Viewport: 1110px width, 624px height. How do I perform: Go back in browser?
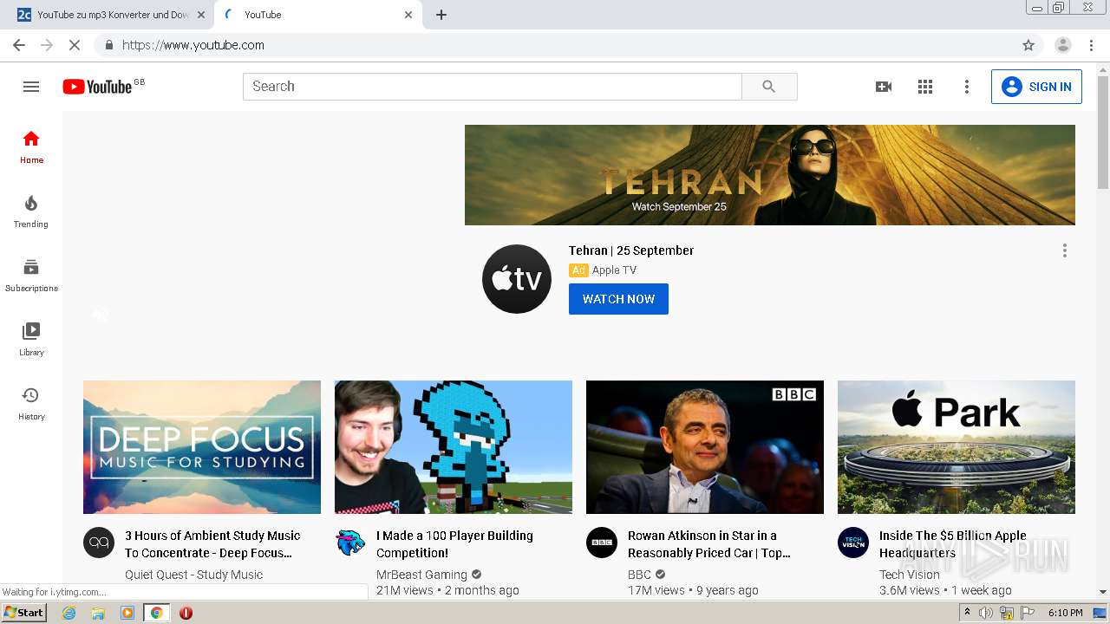click(x=19, y=45)
